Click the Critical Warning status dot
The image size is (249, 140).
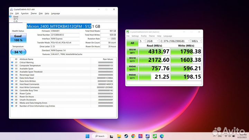tap(12, 62)
